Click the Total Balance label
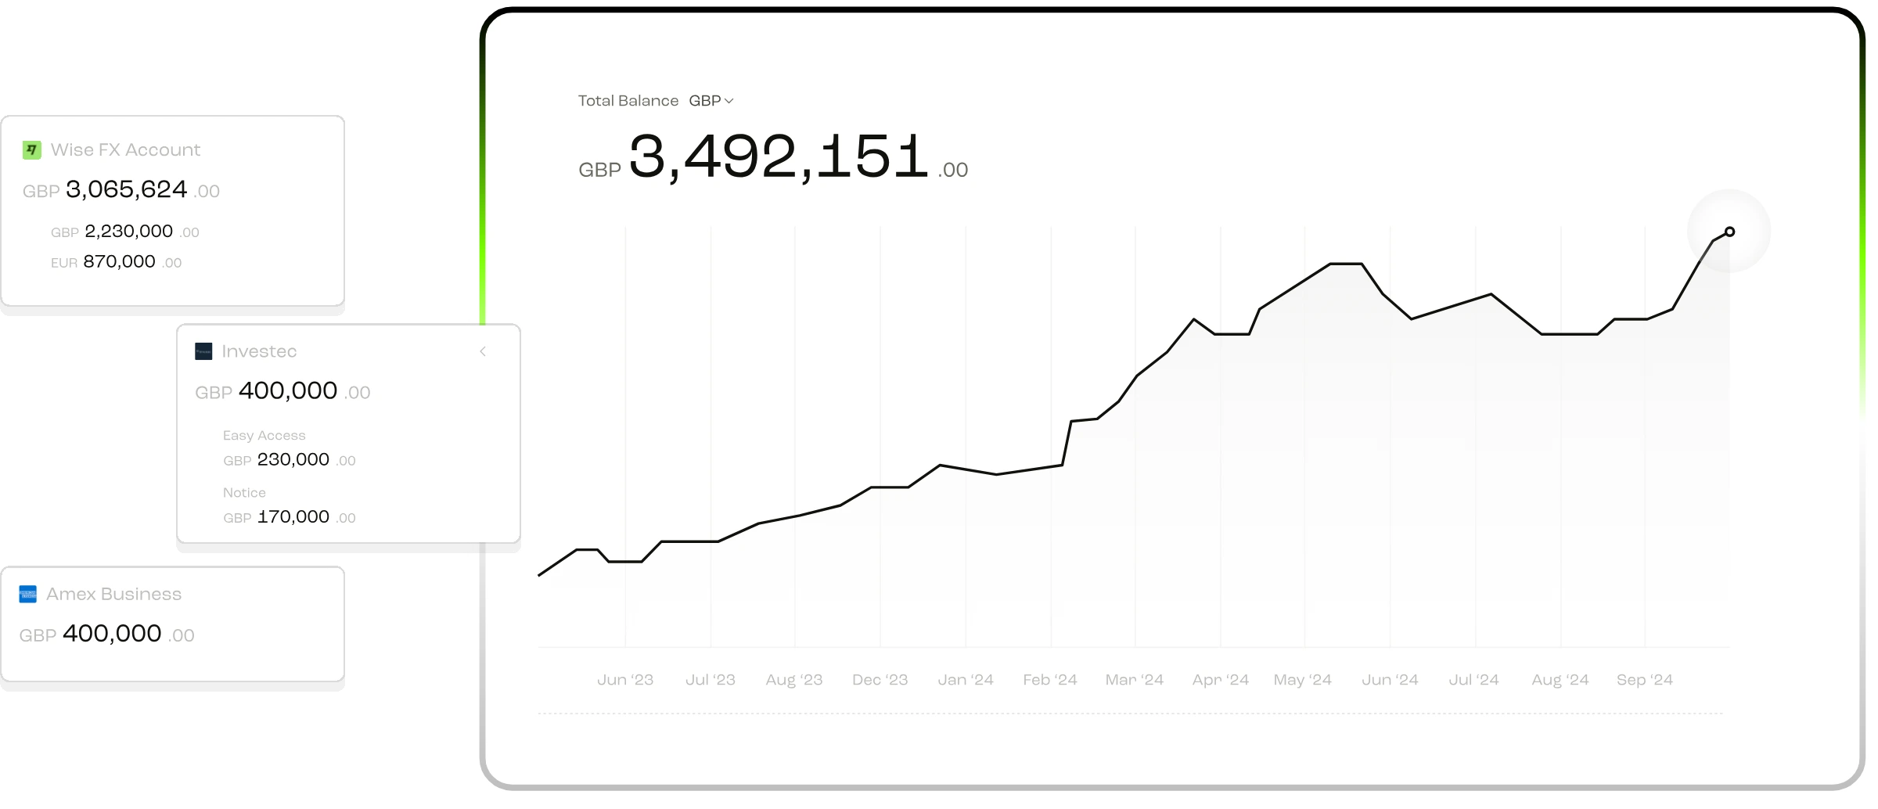The image size is (1878, 809). click(628, 101)
